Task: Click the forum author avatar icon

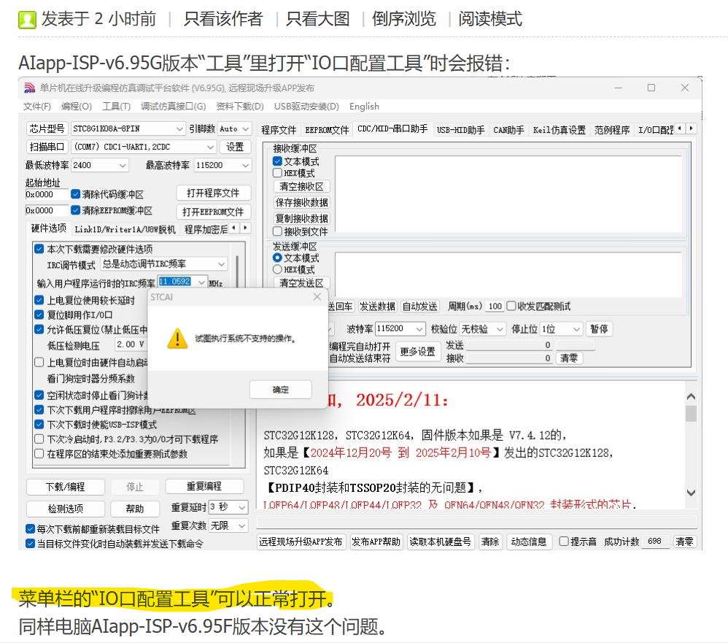Action: [x=28, y=20]
